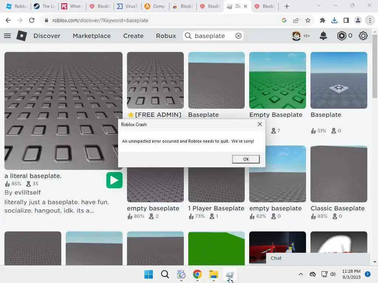Close the active Discover tab
The image size is (378, 283).
[245, 6]
